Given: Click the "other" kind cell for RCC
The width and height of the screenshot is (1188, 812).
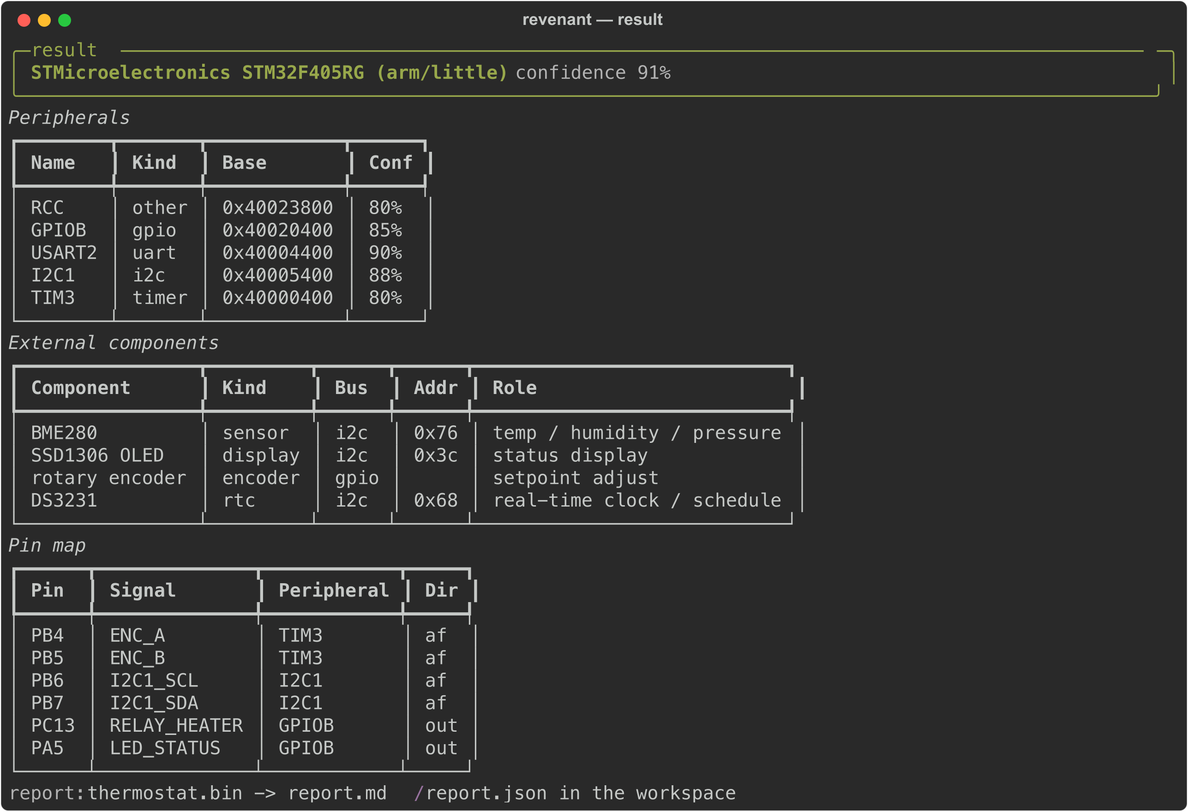Looking at the screenshot, I should click(160, 208).
